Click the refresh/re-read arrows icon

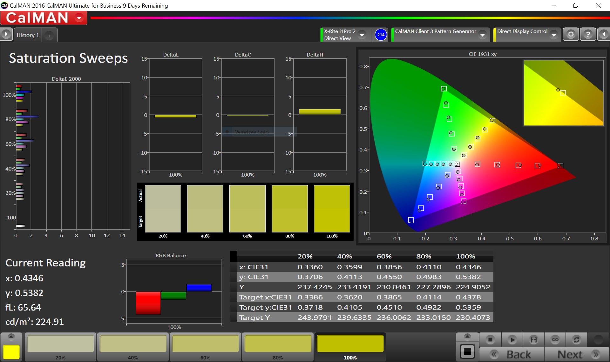(576, 340)
